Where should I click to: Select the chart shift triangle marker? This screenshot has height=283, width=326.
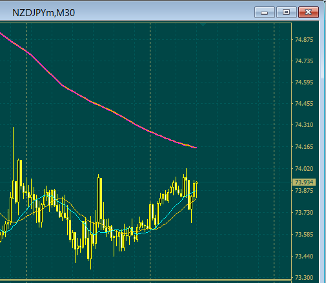point(203,24)
